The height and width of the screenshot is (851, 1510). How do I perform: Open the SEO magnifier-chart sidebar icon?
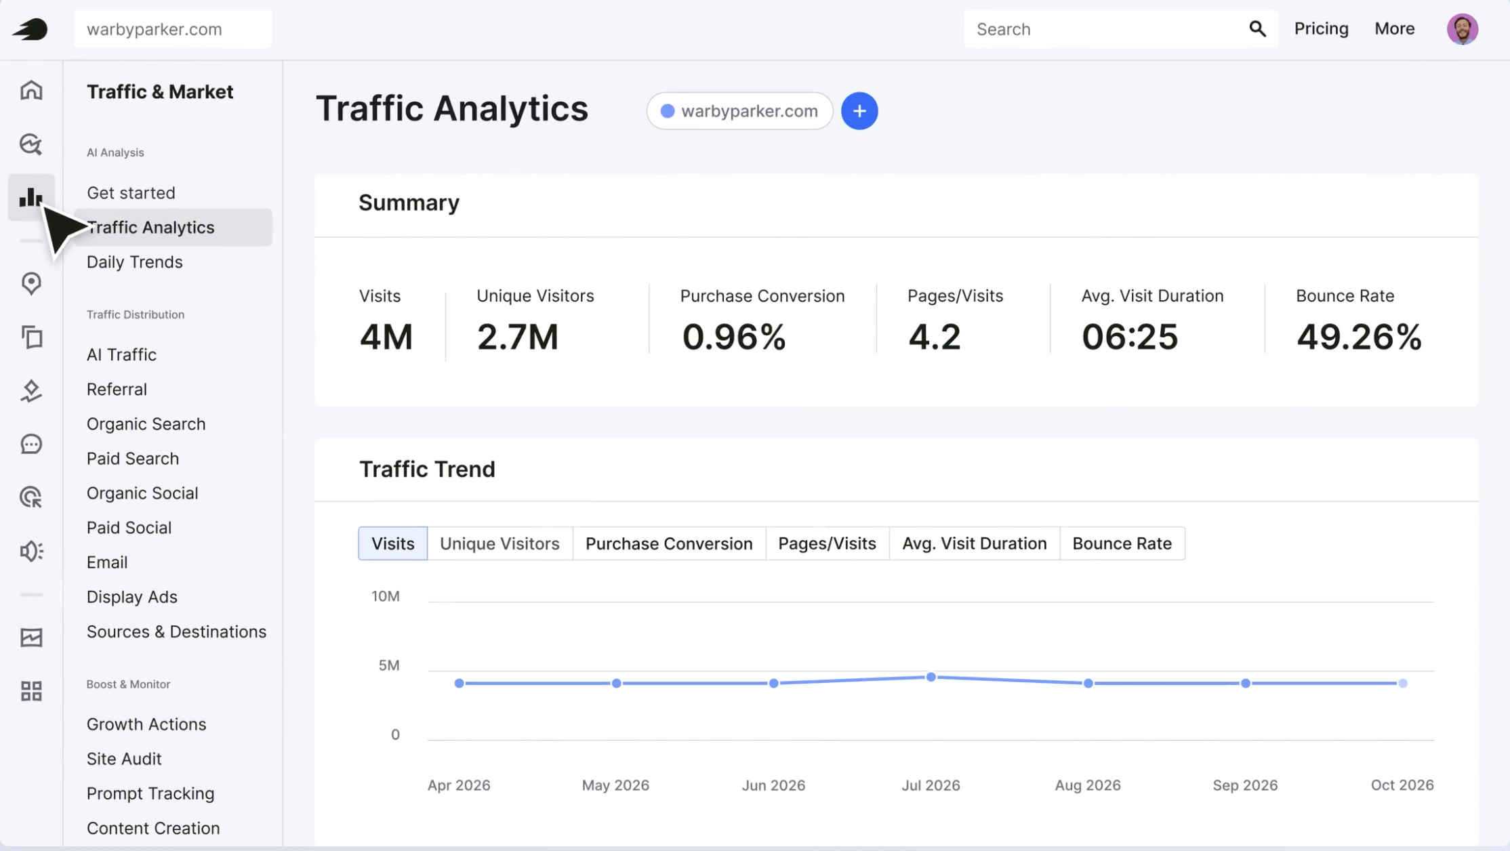pos(31,144)
